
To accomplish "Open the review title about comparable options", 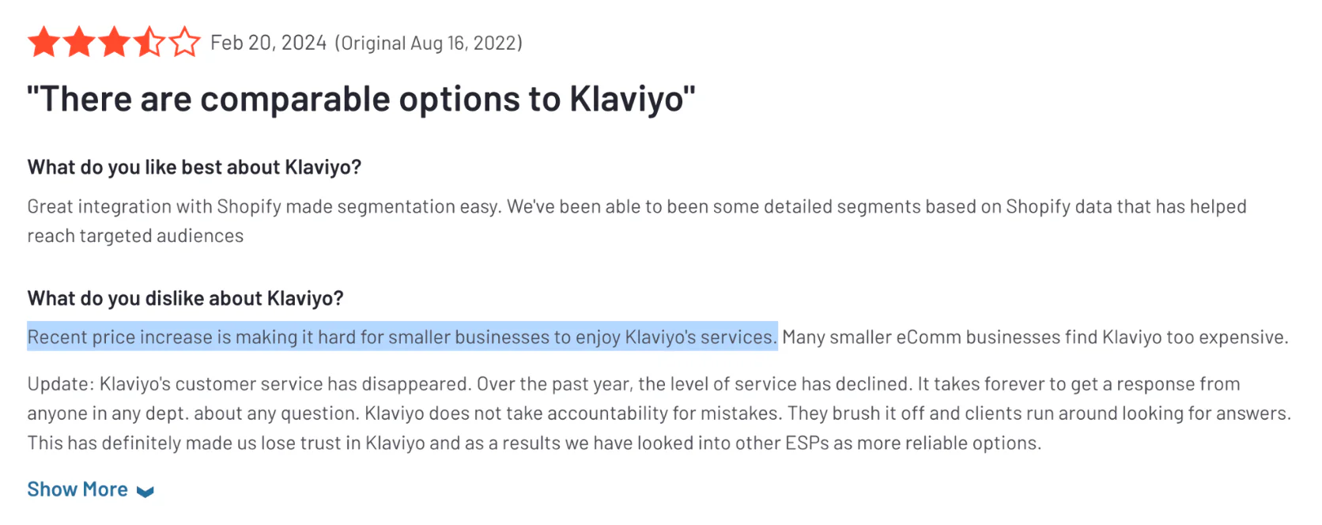I will pyautogui.click(x=361, y=100).
